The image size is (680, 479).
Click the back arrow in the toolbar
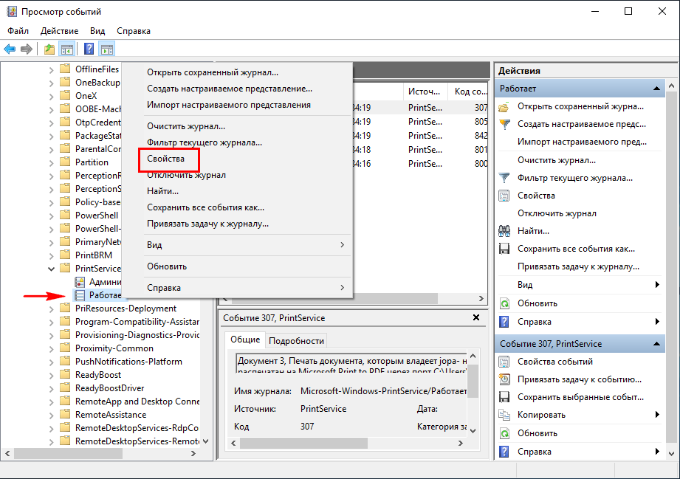coord(10,49)
